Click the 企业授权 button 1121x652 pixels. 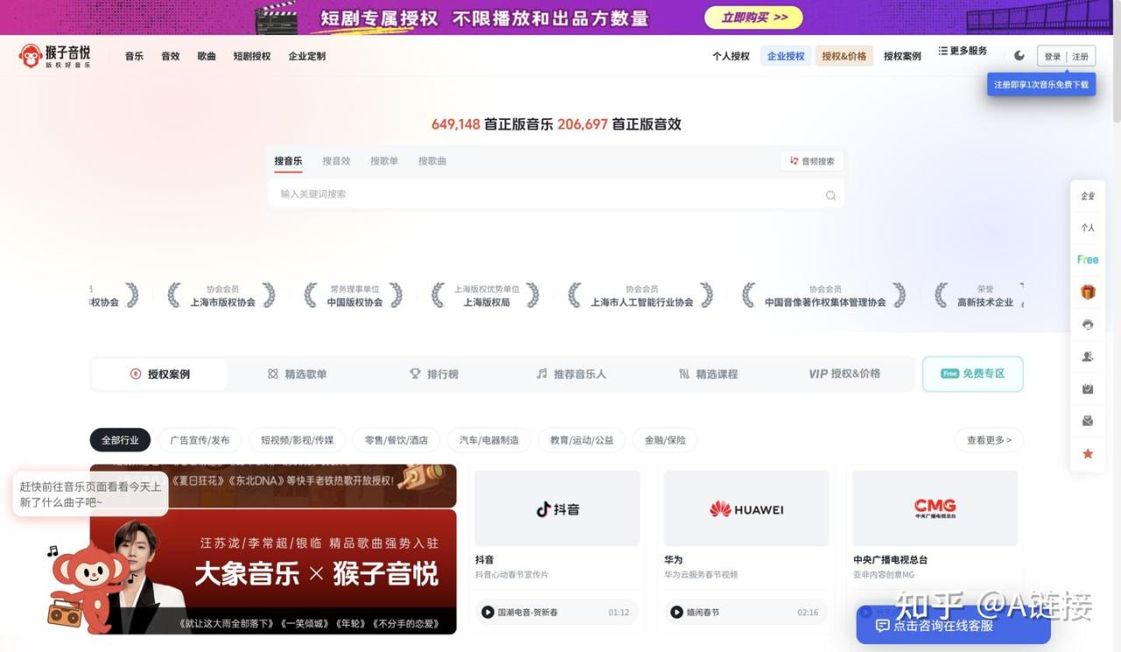point(786,56)
